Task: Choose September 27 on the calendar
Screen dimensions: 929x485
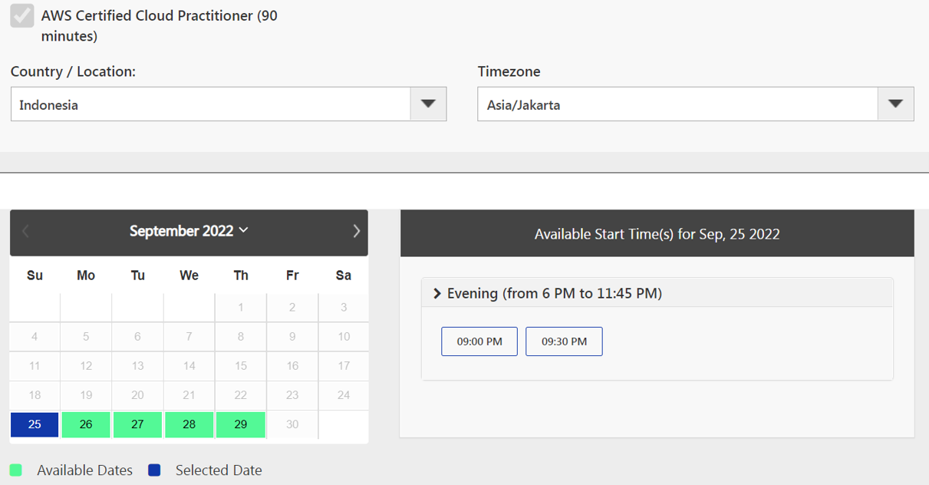Action: [137, 424]
